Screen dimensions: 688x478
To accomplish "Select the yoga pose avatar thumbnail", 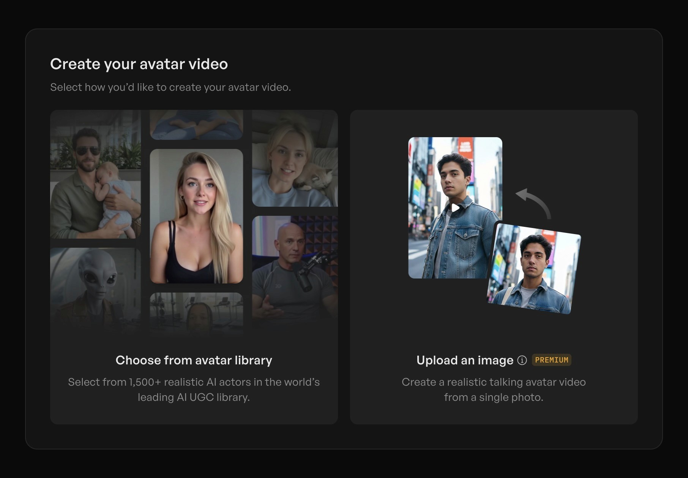I will (196, 123).
